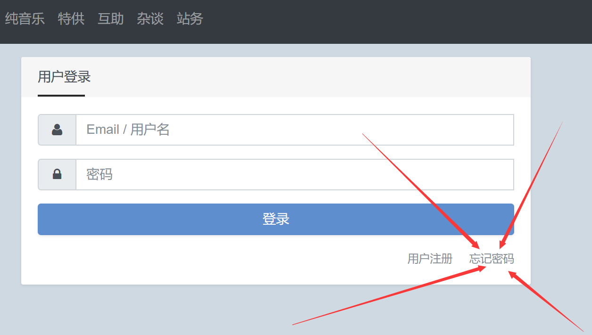Select the 用户登录 tab heading
The height and width of the screenshot is (335, 592).
tap(64, 77)
